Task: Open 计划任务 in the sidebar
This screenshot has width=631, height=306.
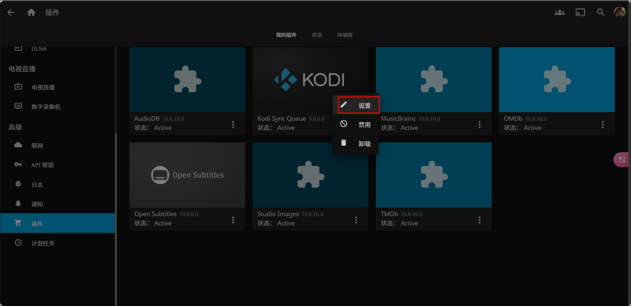Action: [x=43, y=244]
